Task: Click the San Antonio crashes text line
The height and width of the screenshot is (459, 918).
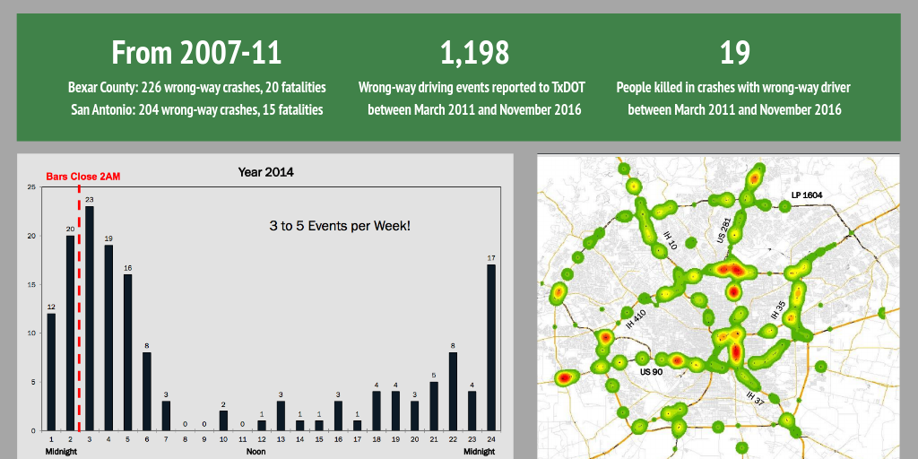Action: tap(196, 110)
